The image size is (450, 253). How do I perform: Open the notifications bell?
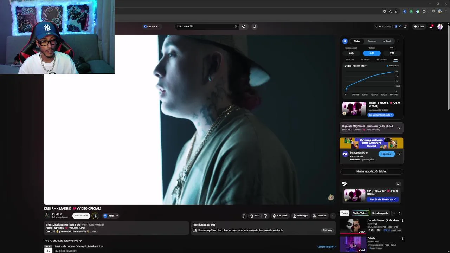(431, 26)
